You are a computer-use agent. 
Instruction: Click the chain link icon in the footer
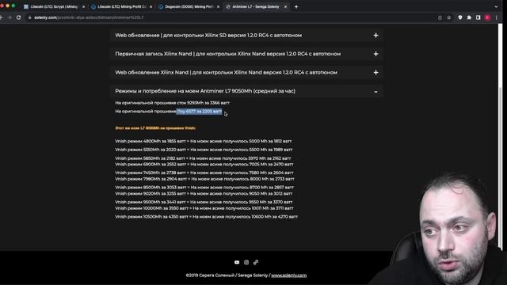(256, 262)
